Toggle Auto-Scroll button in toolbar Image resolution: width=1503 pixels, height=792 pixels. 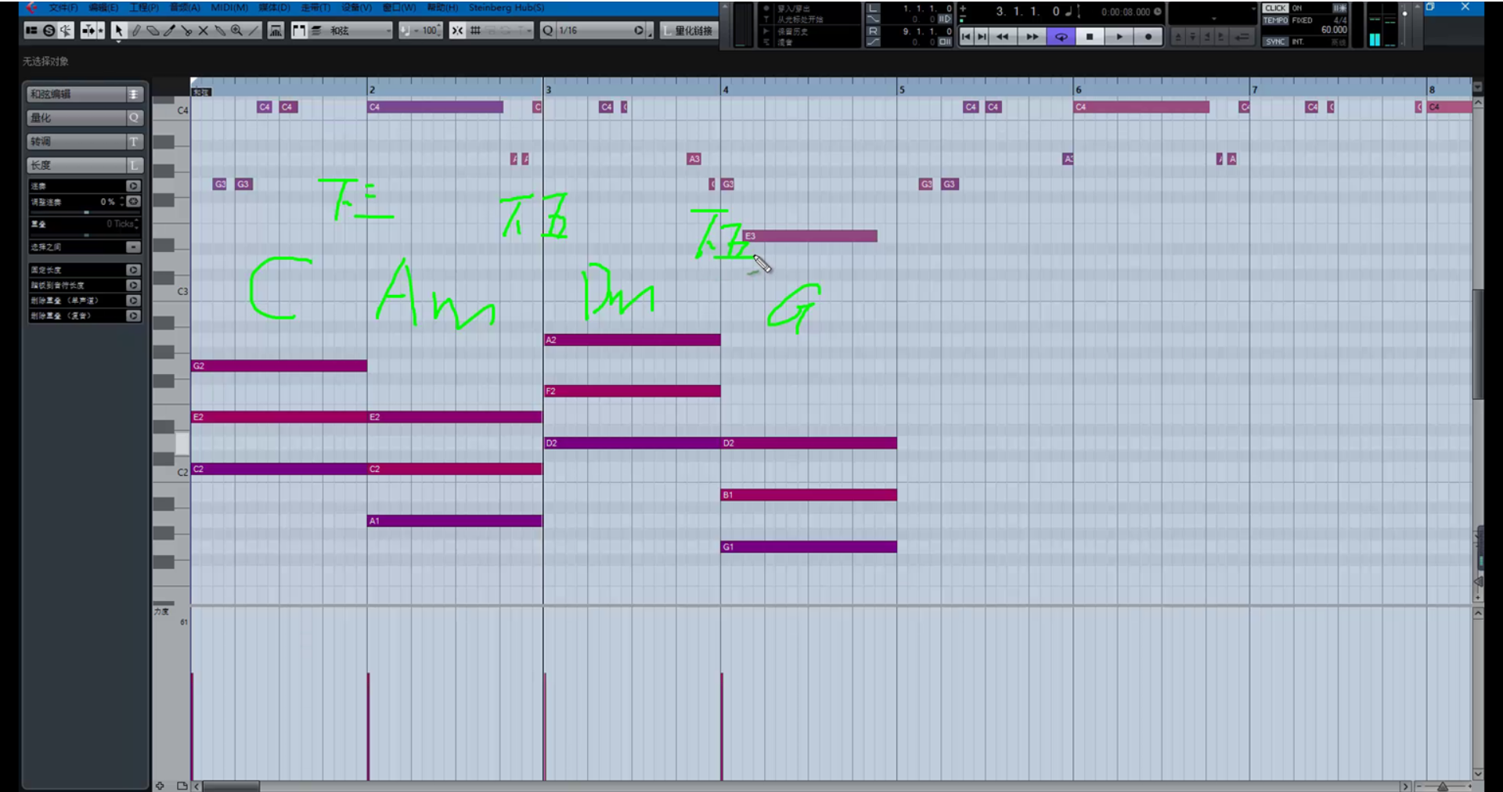pos(88,31)
